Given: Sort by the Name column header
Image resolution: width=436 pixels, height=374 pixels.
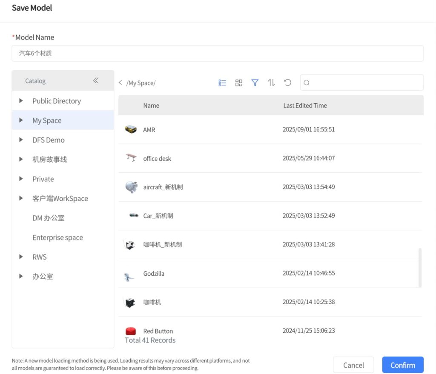Looking at the screenshot, I should tap(151, 105).
